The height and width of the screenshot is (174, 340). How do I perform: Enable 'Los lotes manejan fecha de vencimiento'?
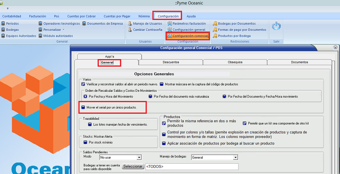86,125
